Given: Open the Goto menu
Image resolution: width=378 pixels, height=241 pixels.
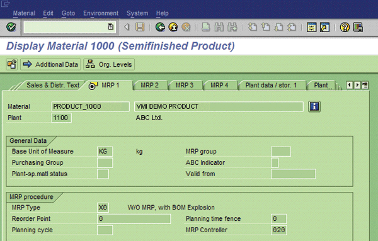Looking at the screenshot, I should coord(68,13).
